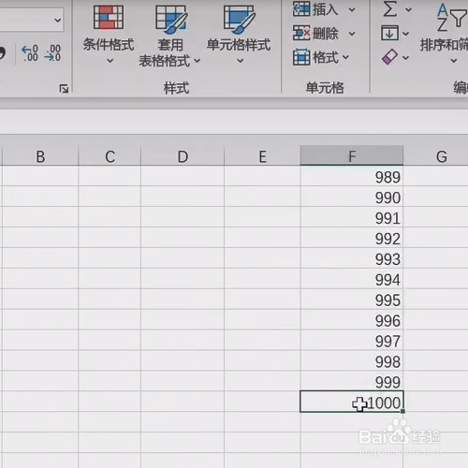Image resolution: width=468 pixels, height=468 pixels.
Task: Click the Delete (删除) cells button
Action: [315, 33]
